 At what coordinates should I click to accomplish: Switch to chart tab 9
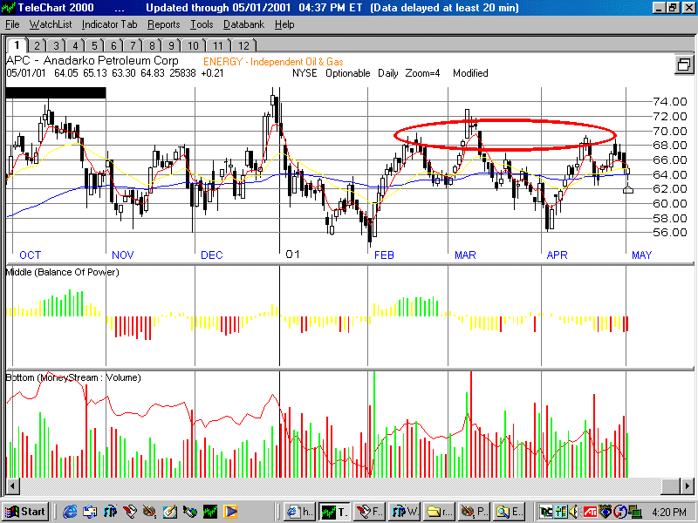tap(171, 46)
